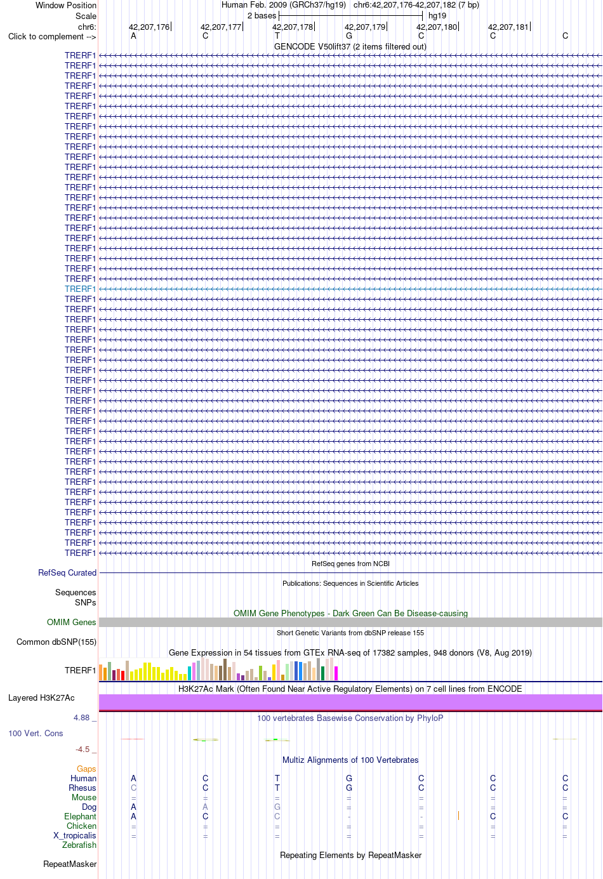603x879 pixels.
Task: Select the Mouse species row label
Action: tap(84, 797)
